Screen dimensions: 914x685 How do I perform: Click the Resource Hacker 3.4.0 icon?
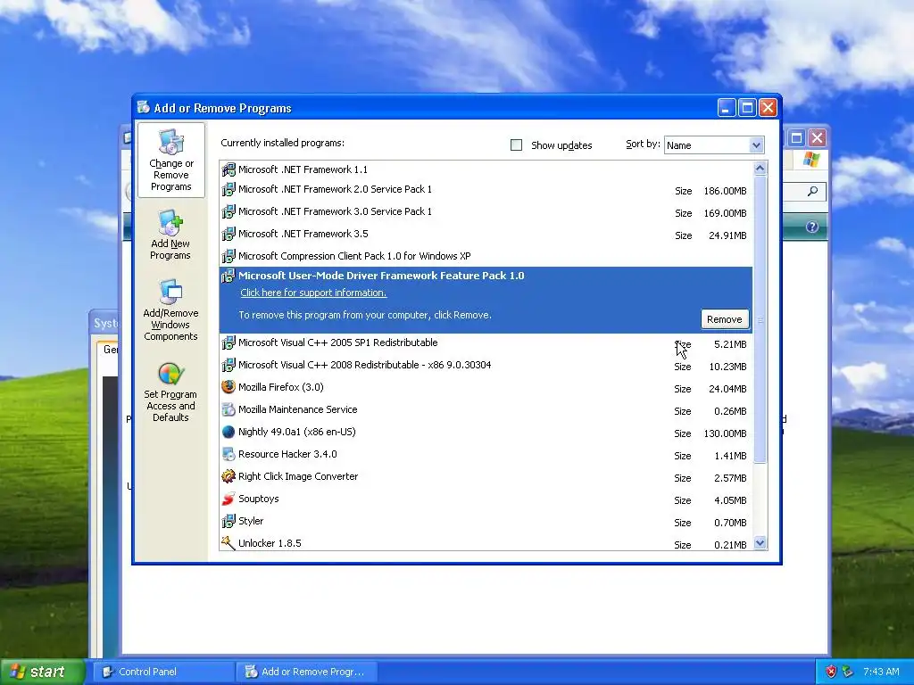point(228,454)
